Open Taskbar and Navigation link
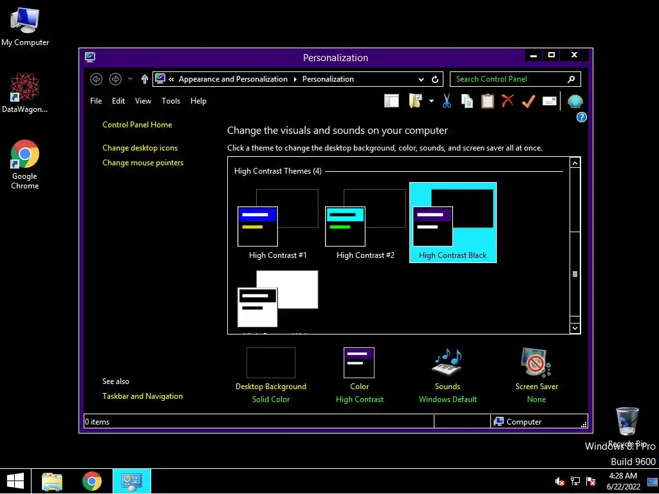 (x=142, y=396)
